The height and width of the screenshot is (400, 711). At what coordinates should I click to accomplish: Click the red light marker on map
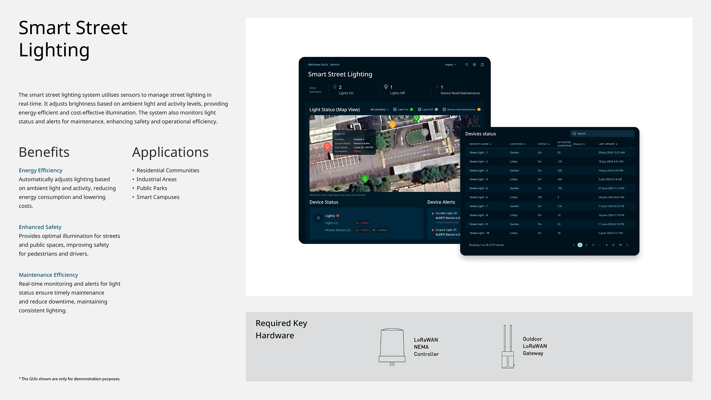(327, 146)
